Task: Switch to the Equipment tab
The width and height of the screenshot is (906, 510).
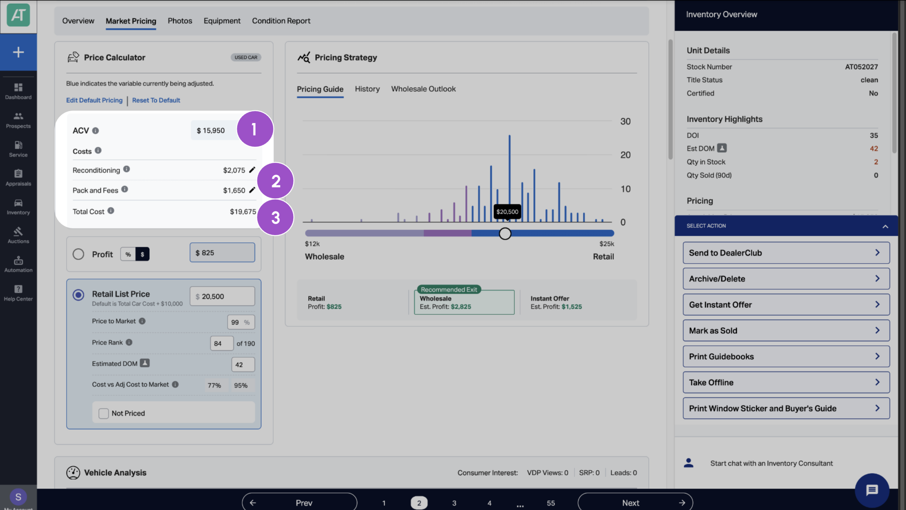Action: (222, 21)
